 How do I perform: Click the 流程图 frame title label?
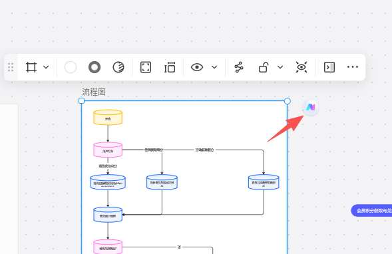click(x=94, y=92)
